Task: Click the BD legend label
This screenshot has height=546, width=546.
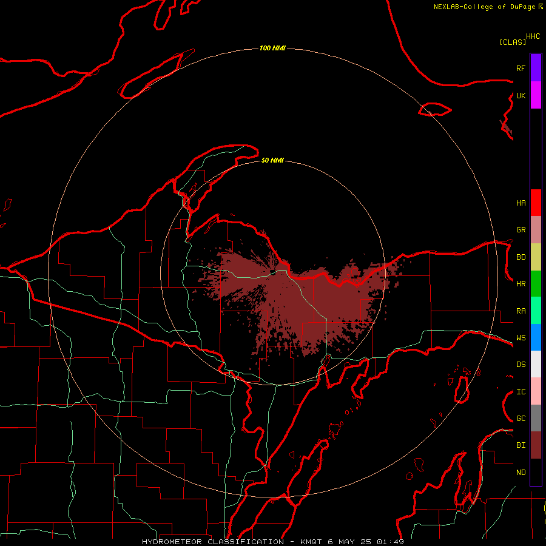Action: pyautogui.click(x=521, y=257)
